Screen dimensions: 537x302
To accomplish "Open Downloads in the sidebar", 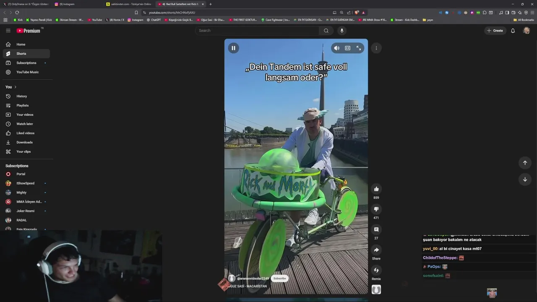I will (x=26, y=143).
